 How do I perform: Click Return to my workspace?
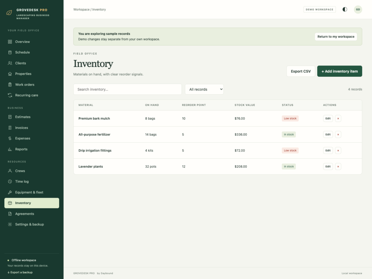tap(336, 37)
